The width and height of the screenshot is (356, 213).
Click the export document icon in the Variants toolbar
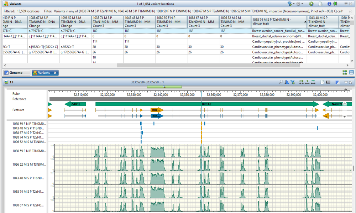click(x=320, y=3)
